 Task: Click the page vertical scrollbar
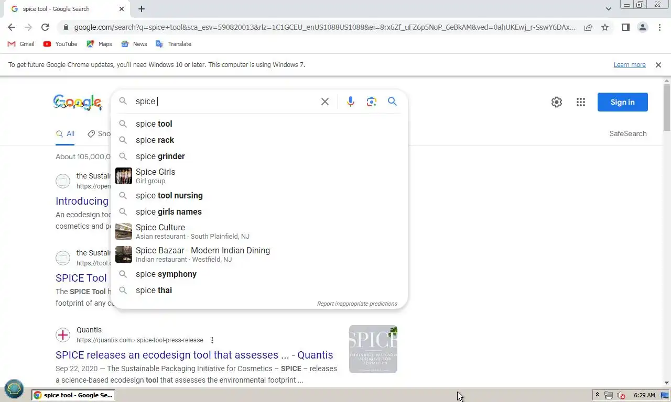coord(667,107)
